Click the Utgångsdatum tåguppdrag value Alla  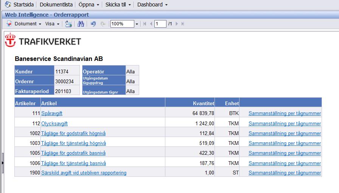pyautogui.click(x=131, y=81)
